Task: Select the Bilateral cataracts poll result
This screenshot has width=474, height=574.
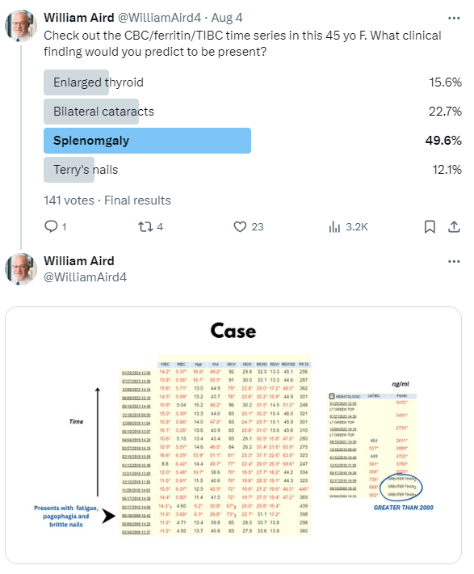Action: 253,112
